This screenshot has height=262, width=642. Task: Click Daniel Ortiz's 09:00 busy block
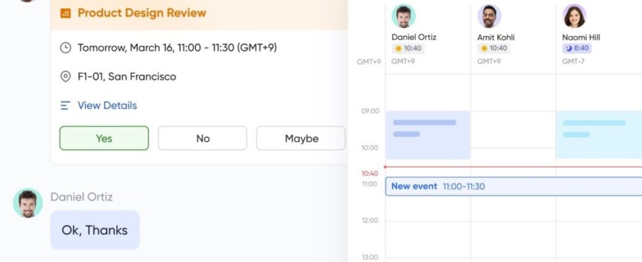(x=427, y=135)
